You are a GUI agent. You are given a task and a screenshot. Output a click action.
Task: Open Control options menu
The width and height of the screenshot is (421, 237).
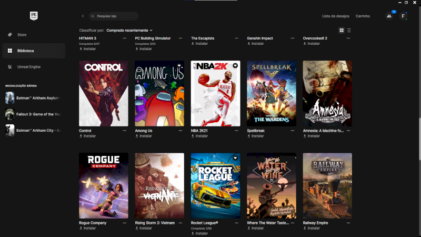pos(125,131)
